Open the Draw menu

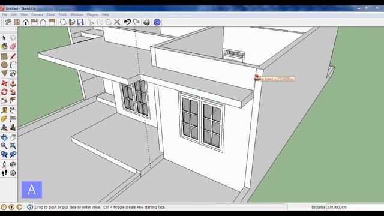50,14
